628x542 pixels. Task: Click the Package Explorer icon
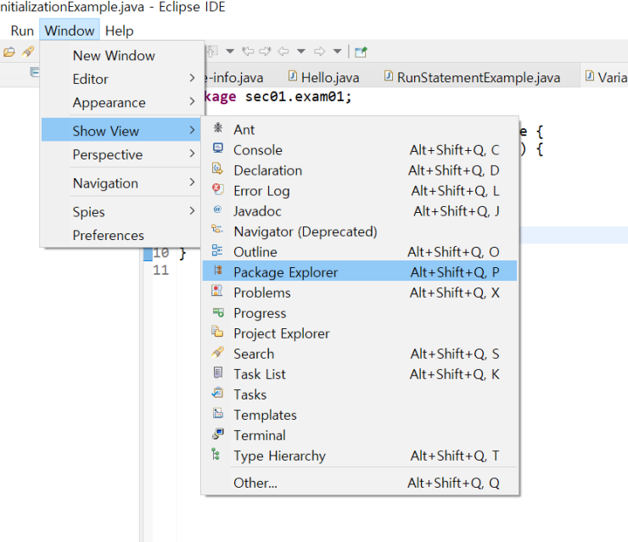point(218,271)
